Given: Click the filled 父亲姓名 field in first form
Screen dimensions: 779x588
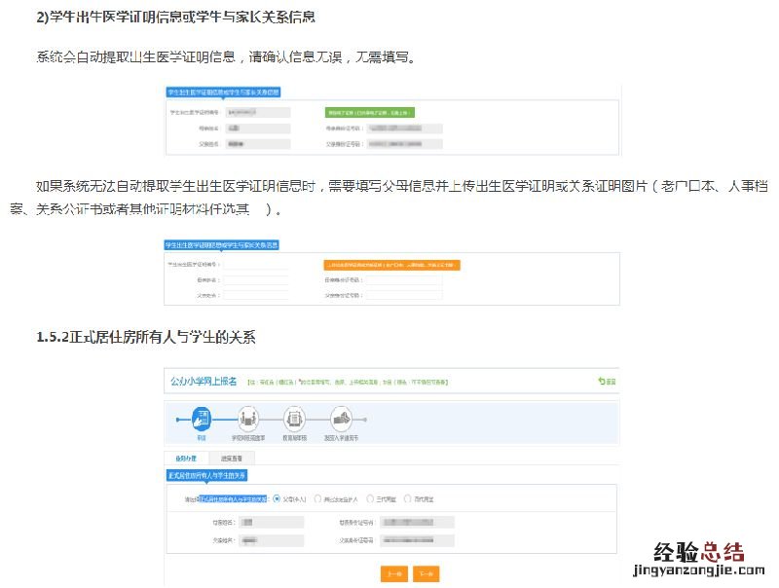Looking at the screenshot, I should tap(258, 144).
